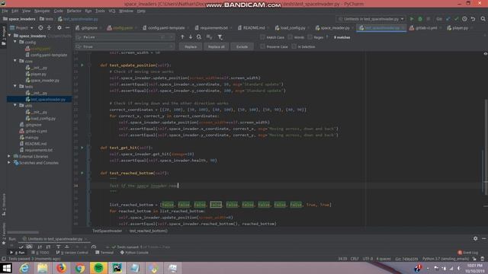
Task: Toggle show ignored tests icon in Run panel
Action: (29, 247)
